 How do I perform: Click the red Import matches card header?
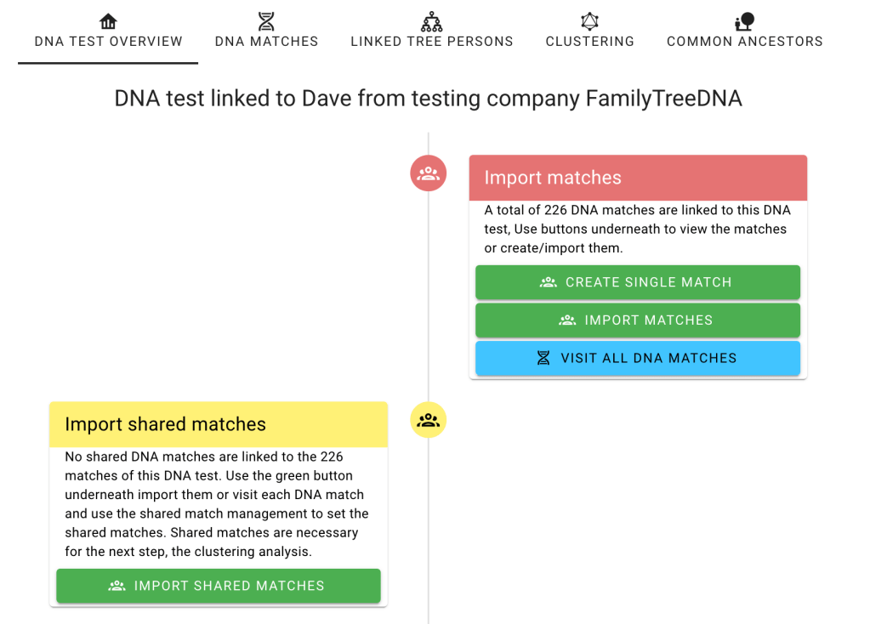[x=638, y=178]
